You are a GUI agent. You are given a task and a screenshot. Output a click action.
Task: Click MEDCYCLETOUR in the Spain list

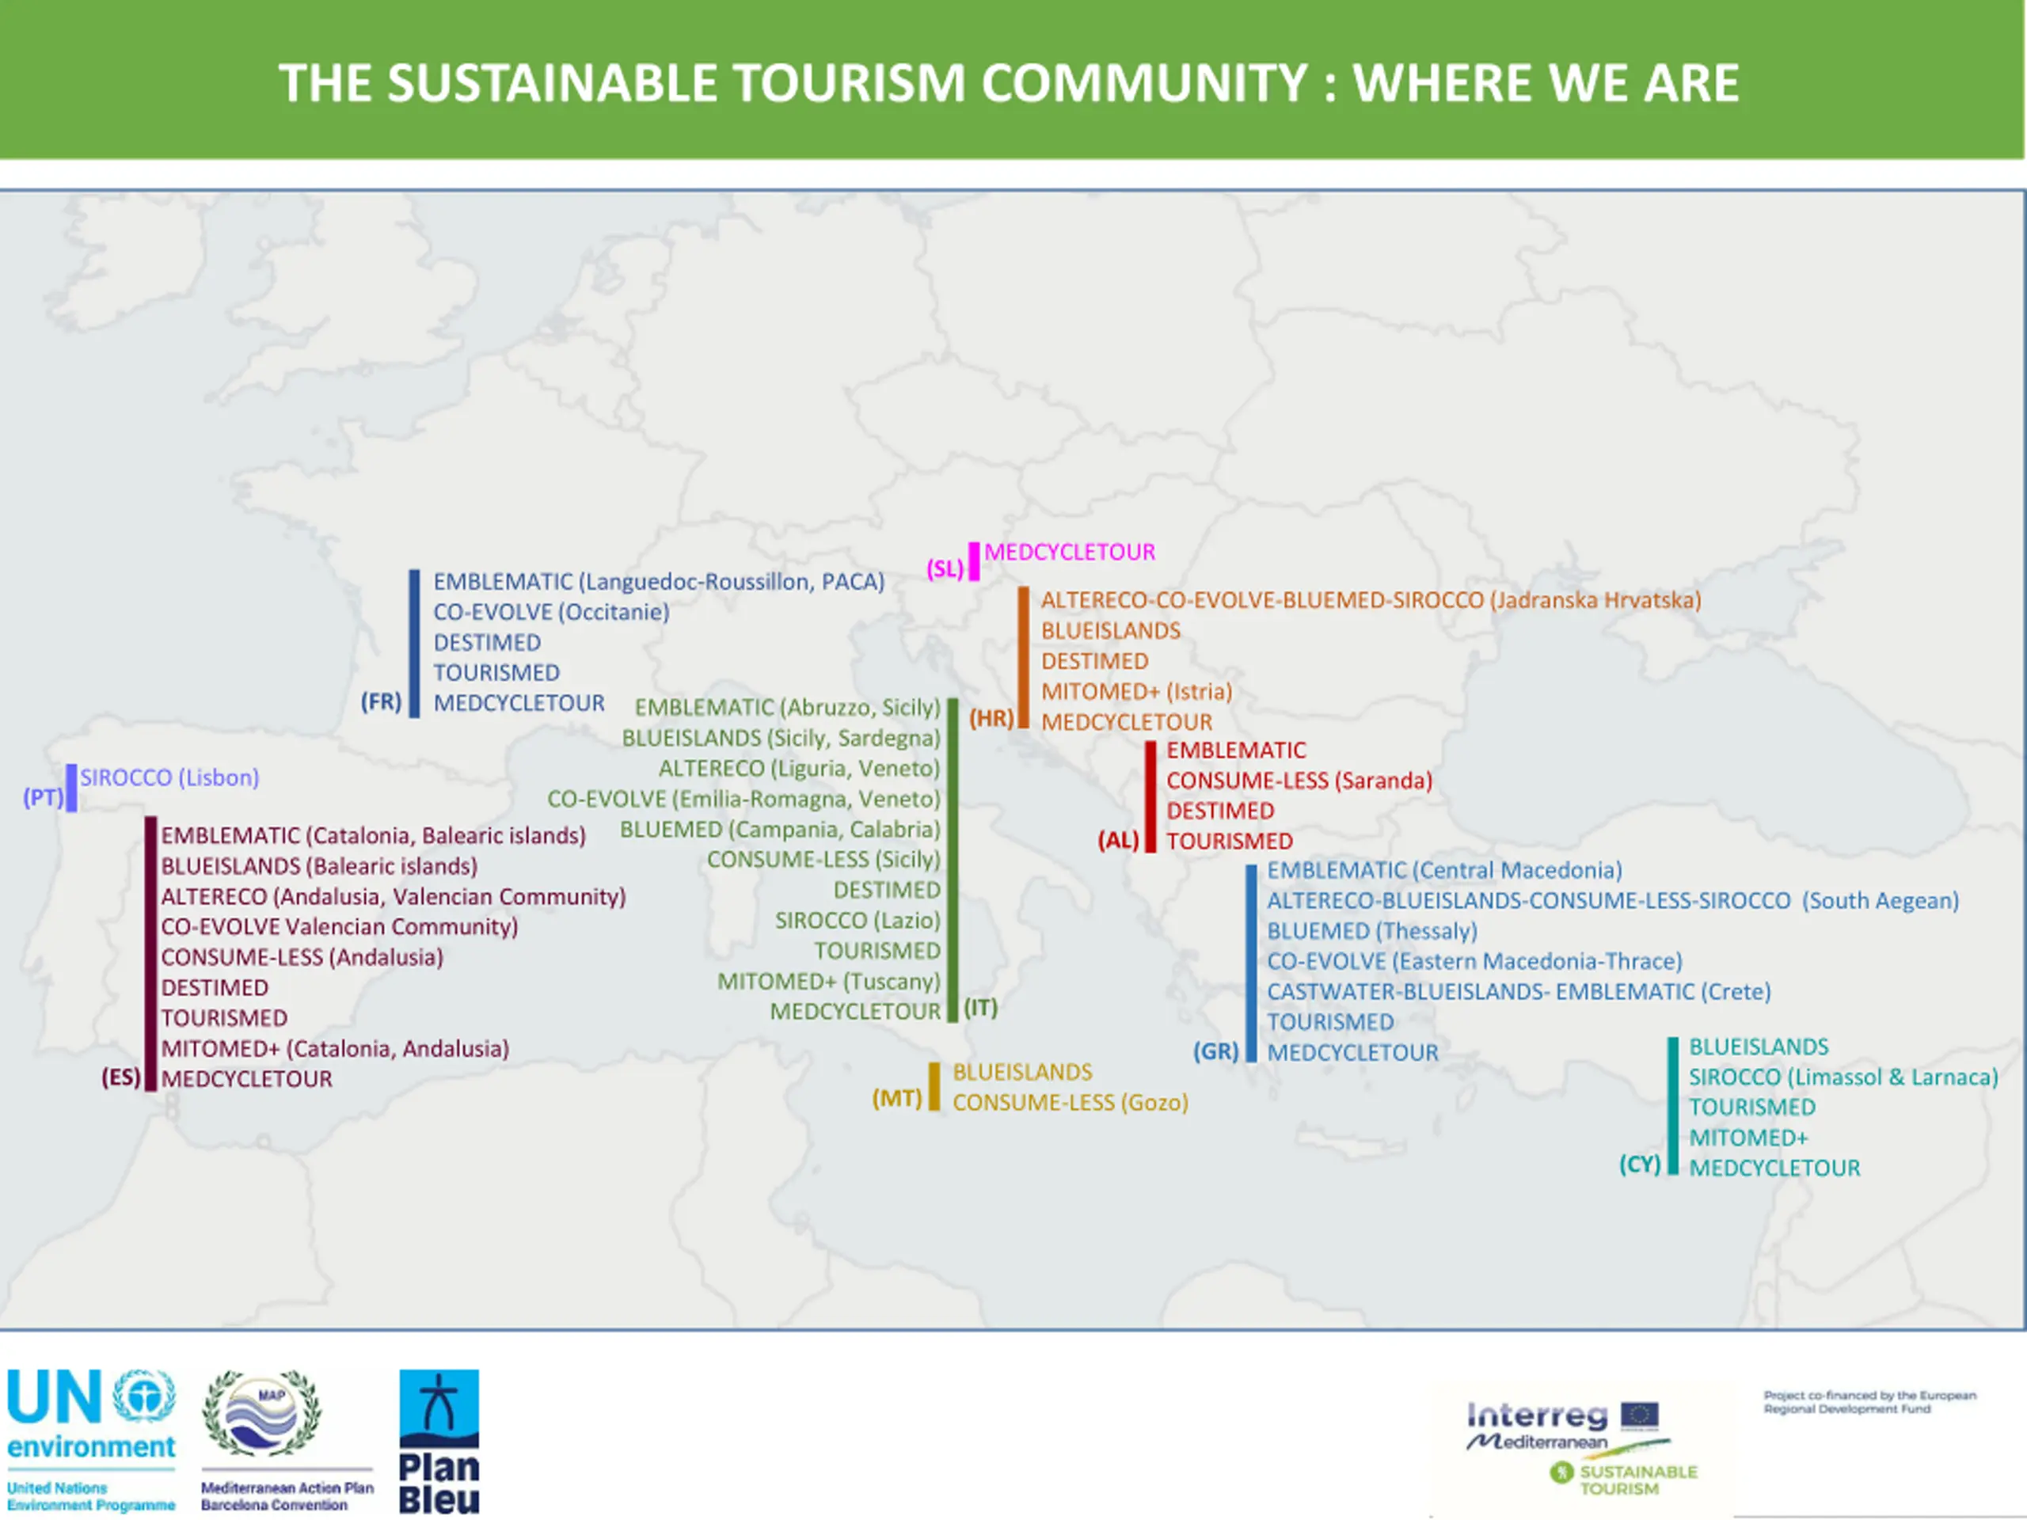(246, 1078)
